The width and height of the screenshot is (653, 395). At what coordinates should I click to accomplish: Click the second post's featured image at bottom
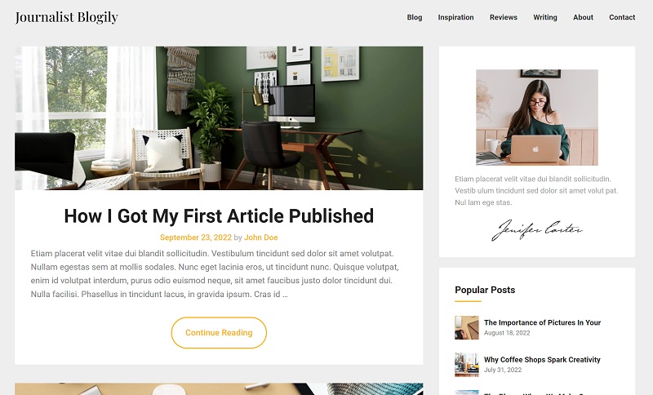tap(219, 389)
